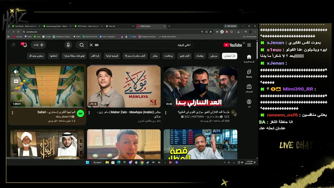Click the abu_abeer16 channel name

tap(64, 117)
